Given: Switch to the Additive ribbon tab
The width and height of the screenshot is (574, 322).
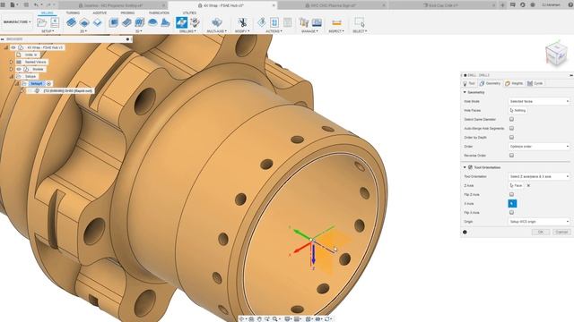Looking at the screenshot, I should 100,13.
